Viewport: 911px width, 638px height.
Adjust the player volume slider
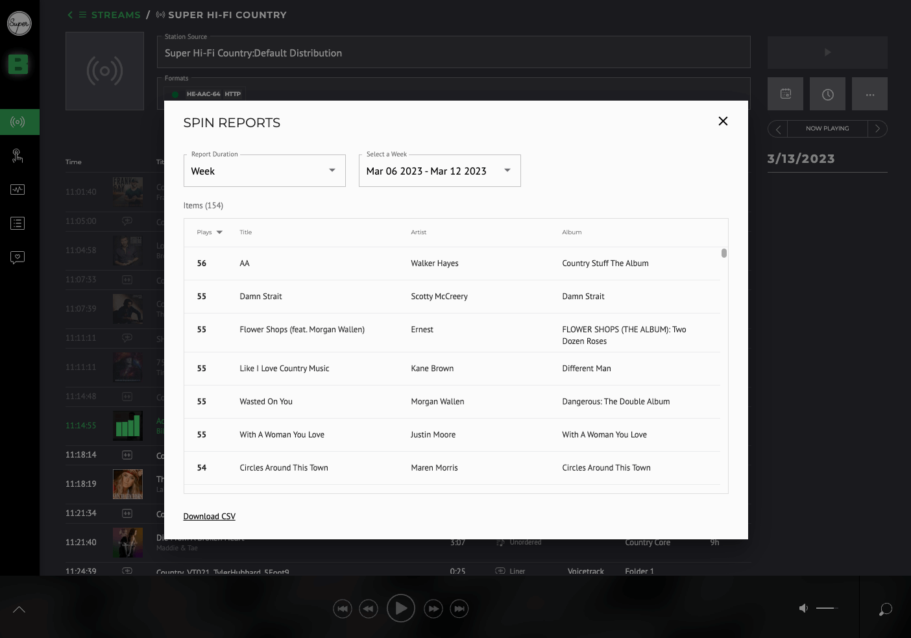click(x=827, y=608)
